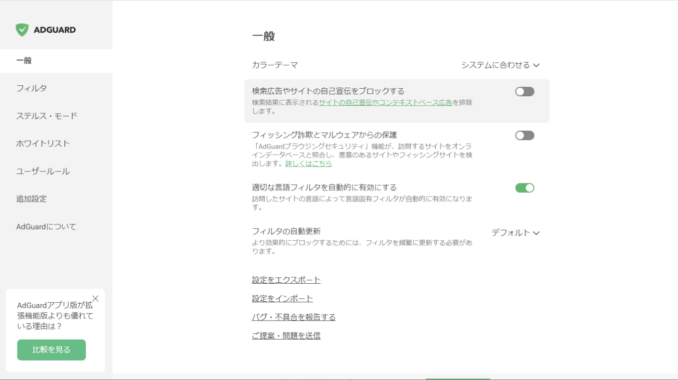The height and width of the screenshot is (380, 678).
Task: Click ご提案・問題を送信 link
Action: 286,336
